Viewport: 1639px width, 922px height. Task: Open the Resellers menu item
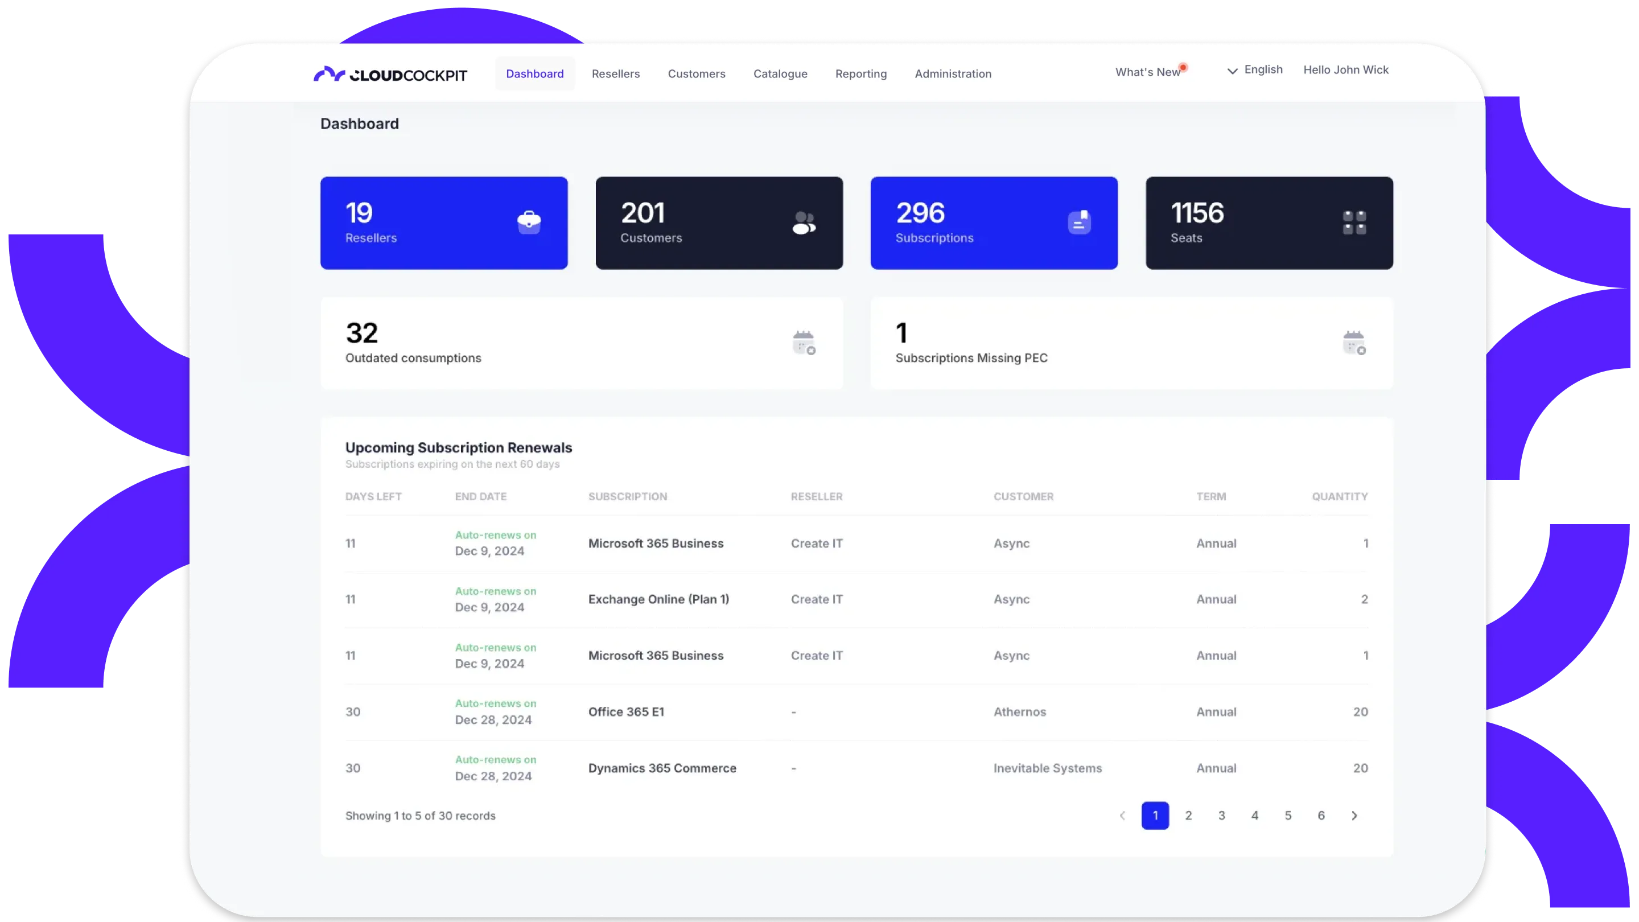[x=615, y=74]
